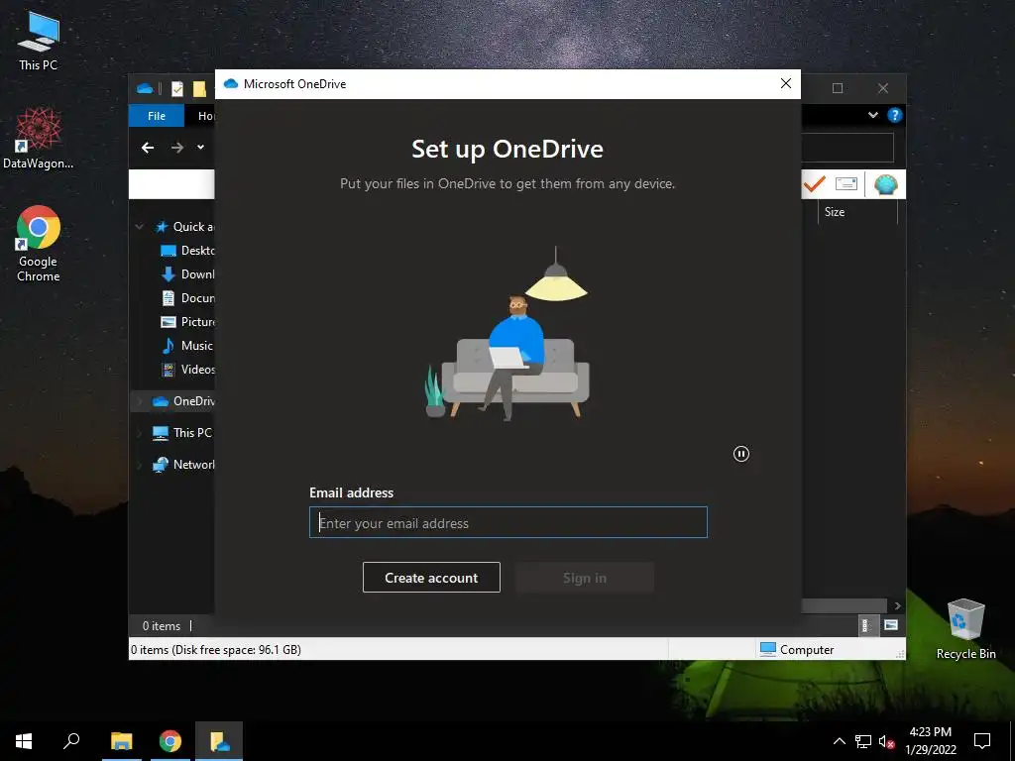Screen dimensions: 1015x761
Task: Click the OneDrive cloud icon in Explorer title bar
Action: [145, 88]
